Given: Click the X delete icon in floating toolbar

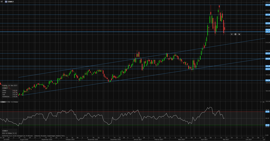Looking at the screenshot, I should tap(232, 34).
